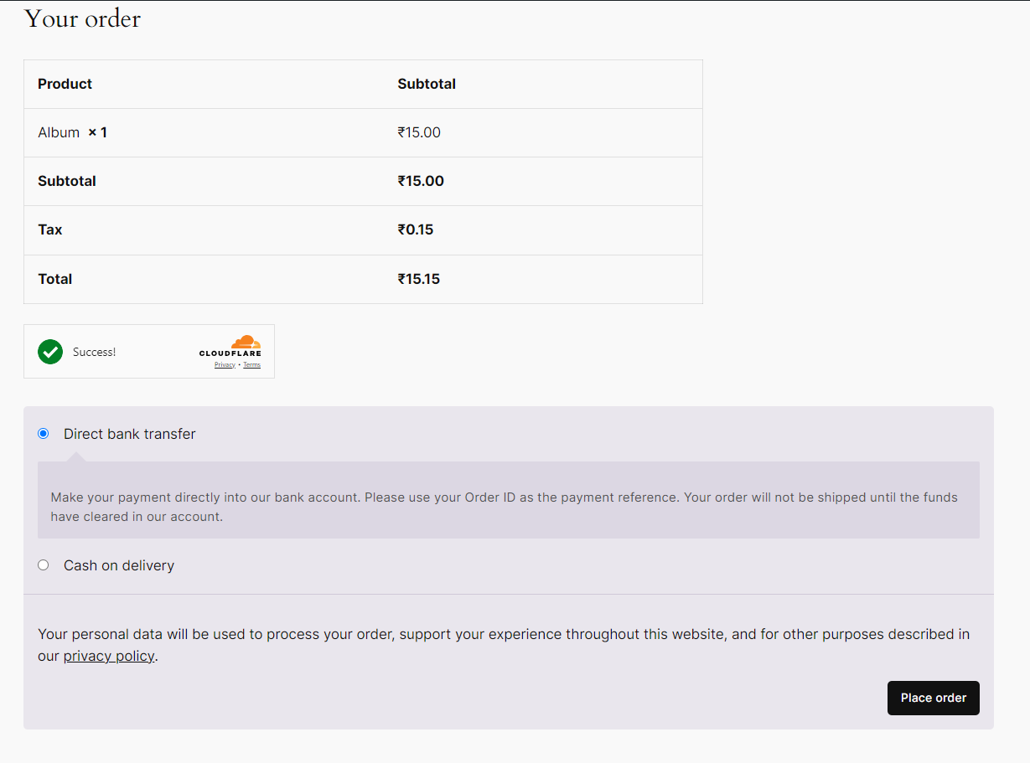
Task: Click the Cloudflare logo
Action: tap(230, 346)
